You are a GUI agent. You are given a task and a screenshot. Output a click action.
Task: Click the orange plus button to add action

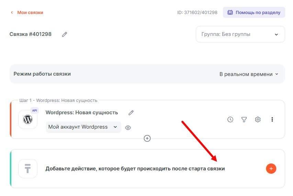(x=271, y=168)
